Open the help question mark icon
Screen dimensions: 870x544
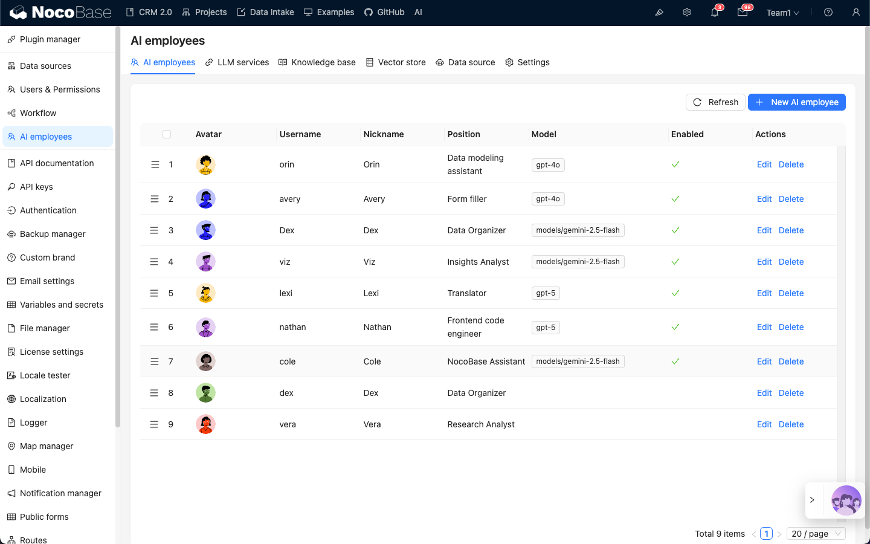coord(828,13)
